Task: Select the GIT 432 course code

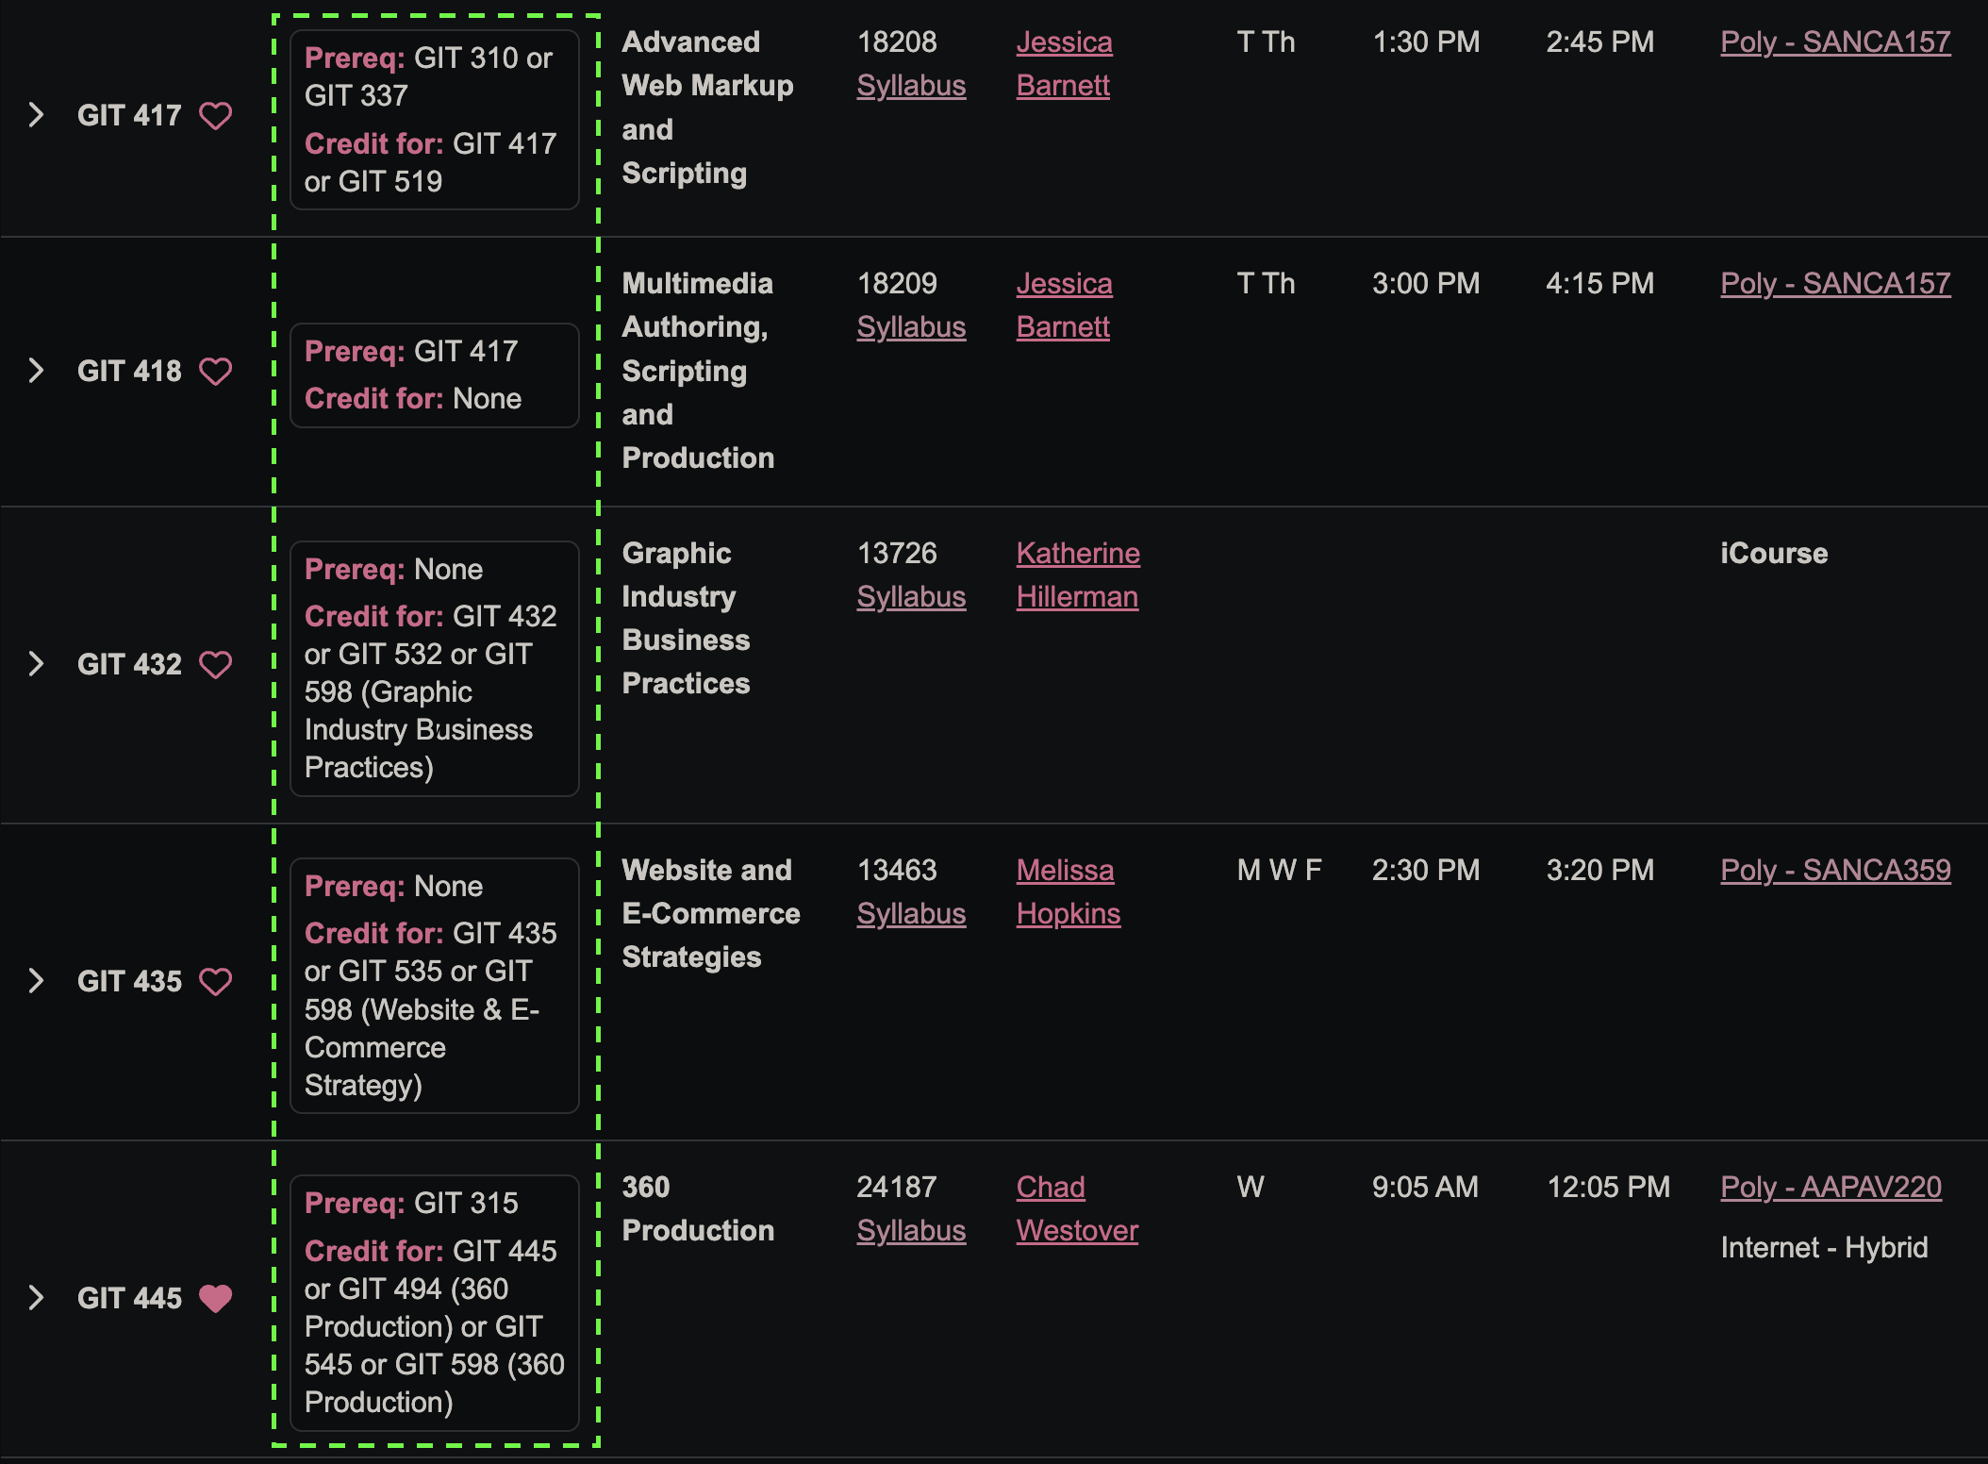Action: (x=129, y=665)
